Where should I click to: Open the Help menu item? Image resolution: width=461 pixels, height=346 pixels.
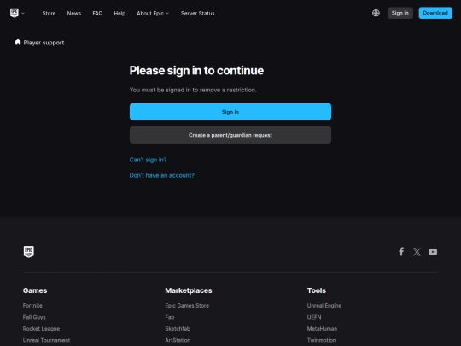pyautogui.click(x=120, y=13)
